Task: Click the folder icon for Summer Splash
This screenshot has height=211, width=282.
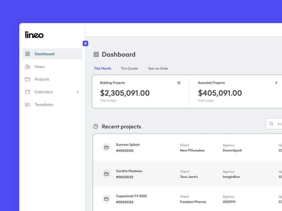Action: click(x=107, y=148)
